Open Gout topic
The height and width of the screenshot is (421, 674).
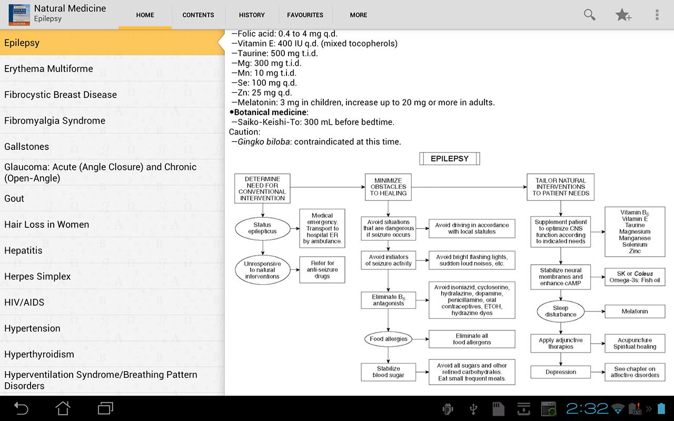[x=112, y=198]
